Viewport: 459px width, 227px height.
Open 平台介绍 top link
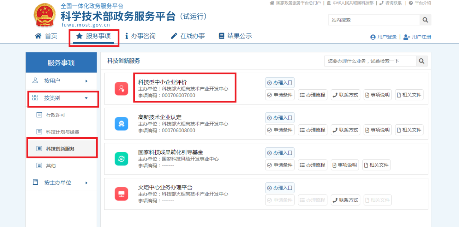[420, 3]
